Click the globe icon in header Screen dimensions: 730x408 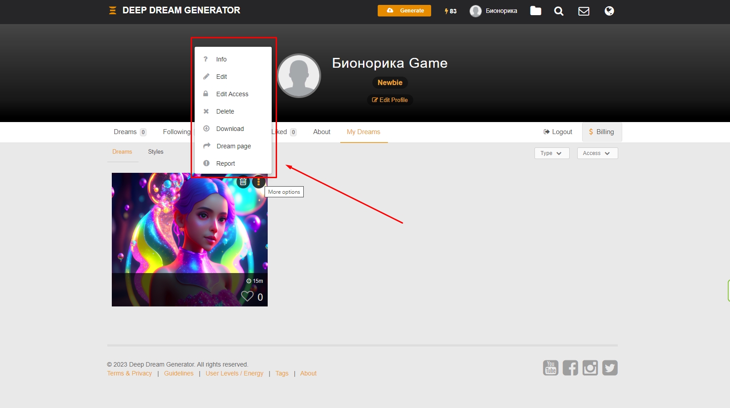click(609, 11)
